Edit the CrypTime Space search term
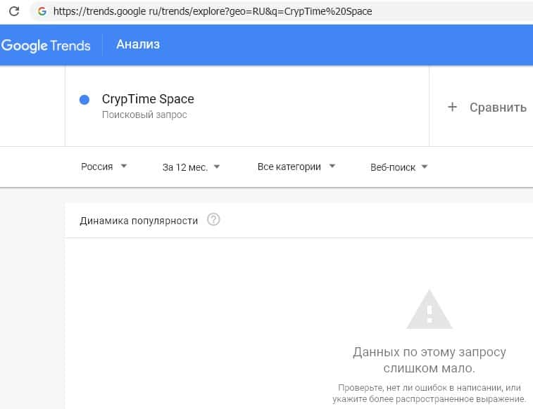Image resolution: width=533 pixels, height=409 pixels. click(x=148, y=99)
